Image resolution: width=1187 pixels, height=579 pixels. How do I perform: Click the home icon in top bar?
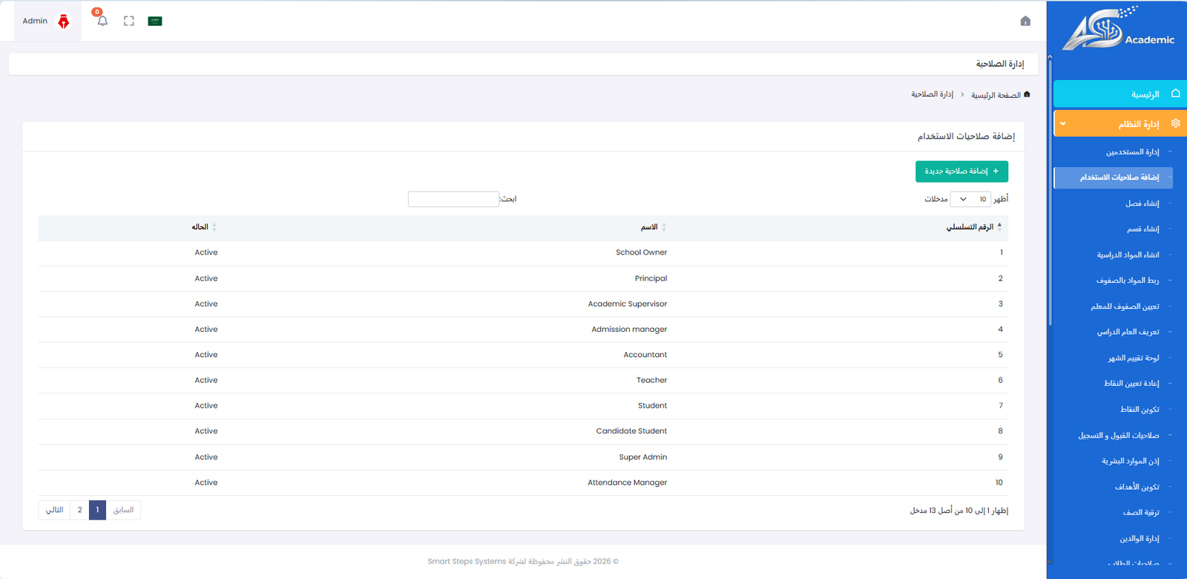[x=1025, y=21]
